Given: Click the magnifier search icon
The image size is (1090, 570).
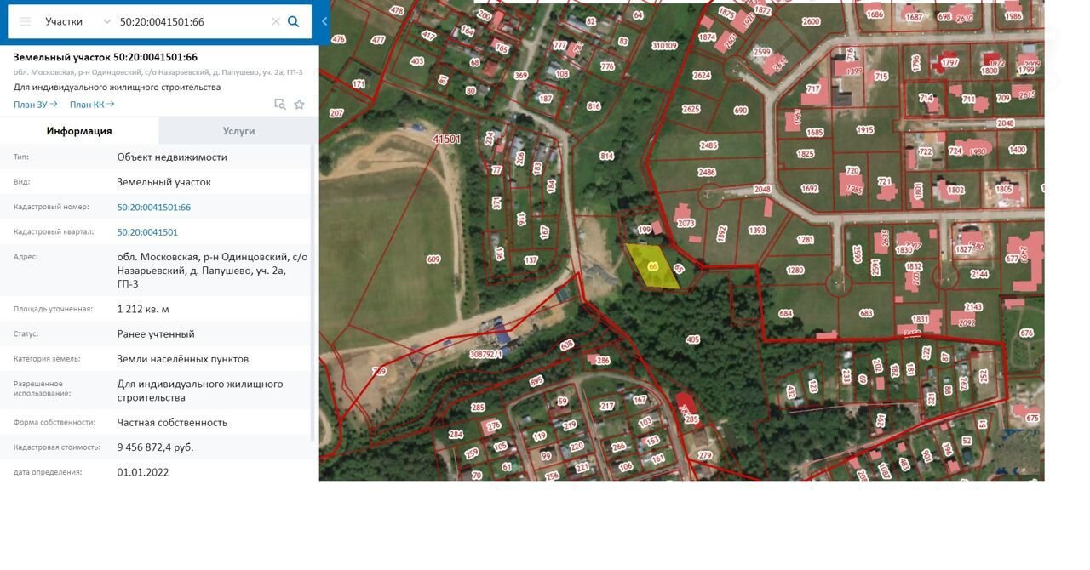Looking at the screenshot, I should tap(294, 21).
